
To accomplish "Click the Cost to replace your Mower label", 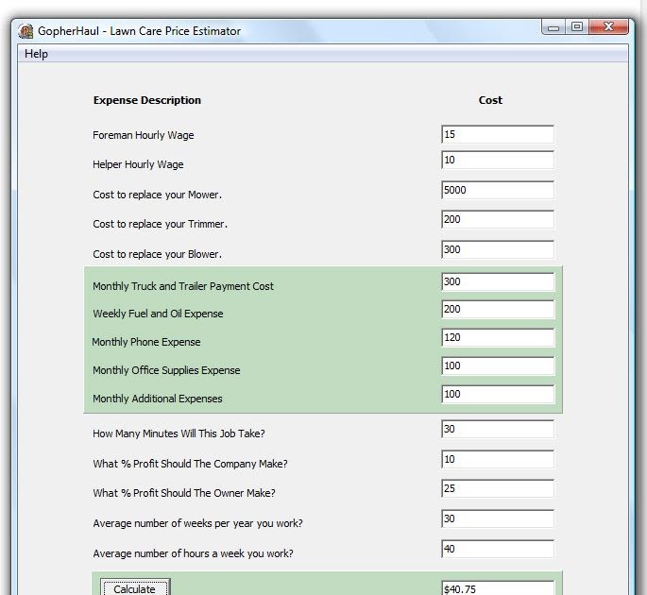I will (157, 195).
